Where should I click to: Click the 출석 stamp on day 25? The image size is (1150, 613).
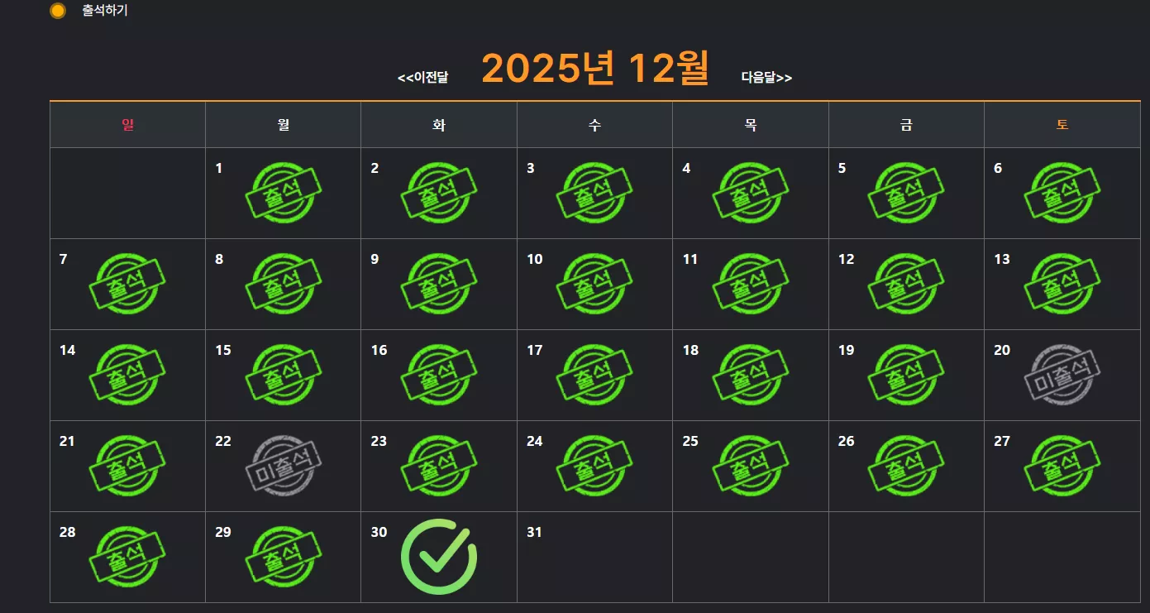(751, 466)
